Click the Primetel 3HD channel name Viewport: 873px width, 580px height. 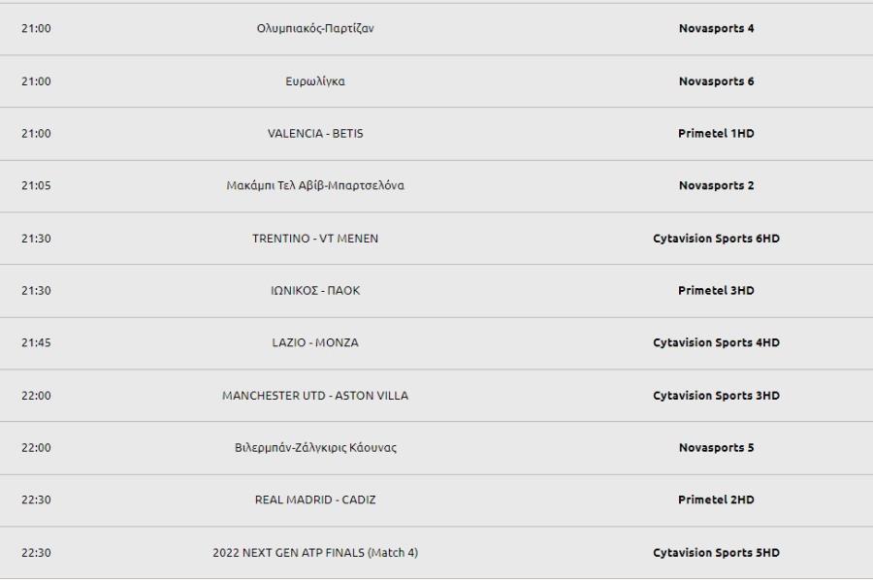point(716,291)
